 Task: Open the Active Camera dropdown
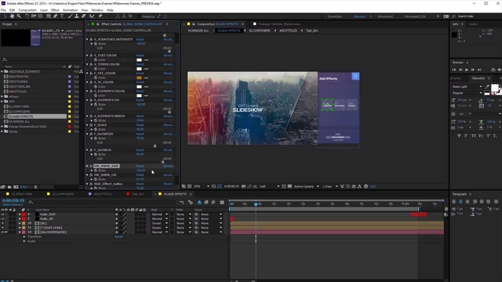coord(307,186)
